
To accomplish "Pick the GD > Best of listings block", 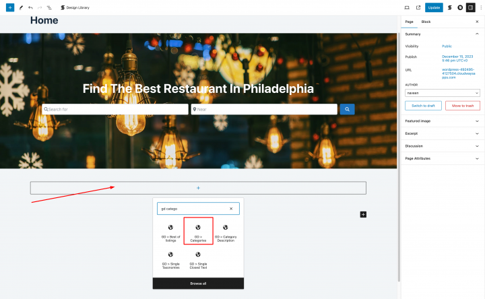I will [x=170, y=233].
